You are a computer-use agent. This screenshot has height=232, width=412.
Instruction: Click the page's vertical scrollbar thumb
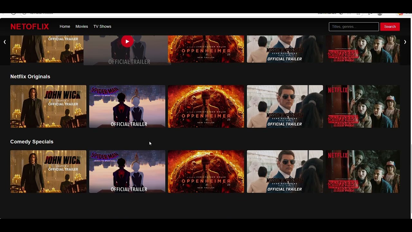click(x=411, y=179)
